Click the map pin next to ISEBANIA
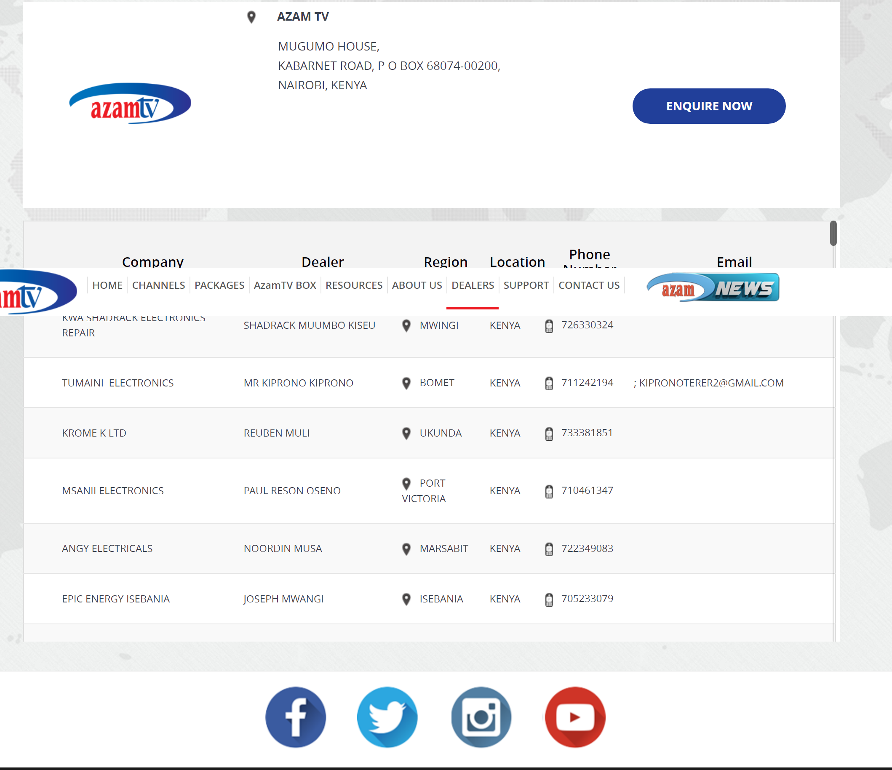 pyautogui.click(x=406, y=599)
